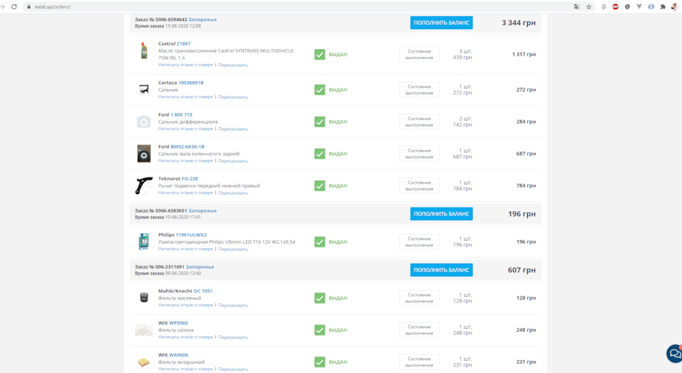Open the Corteco part number 19036891B link
The height and width of the screenshot is (373, 682).
(191, 82)
